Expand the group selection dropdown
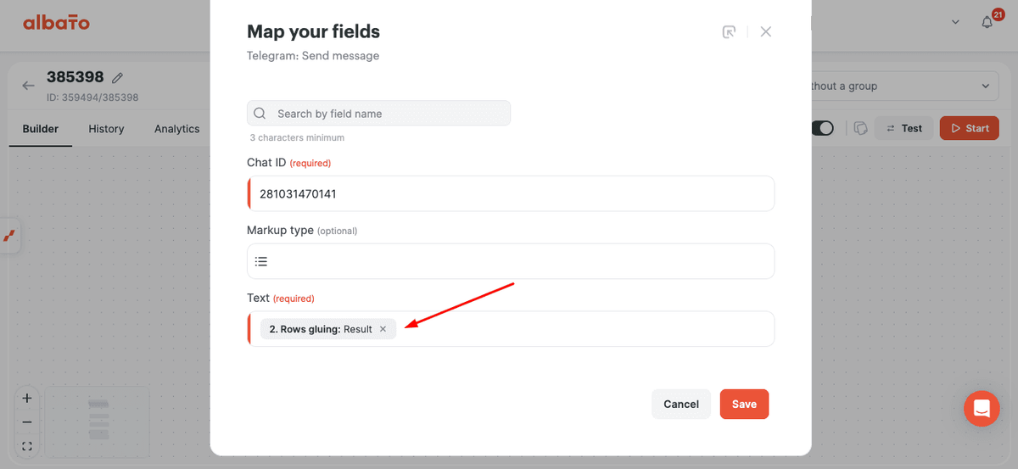Image resolution: width=1018 pixels, height=469 pixels. (x=900, y=86)
